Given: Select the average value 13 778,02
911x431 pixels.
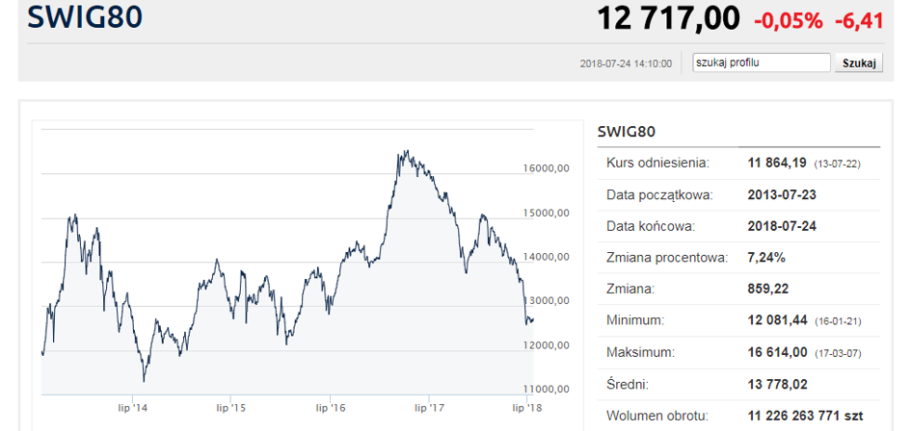Looking at the screenshot, I should click(777, 384).
